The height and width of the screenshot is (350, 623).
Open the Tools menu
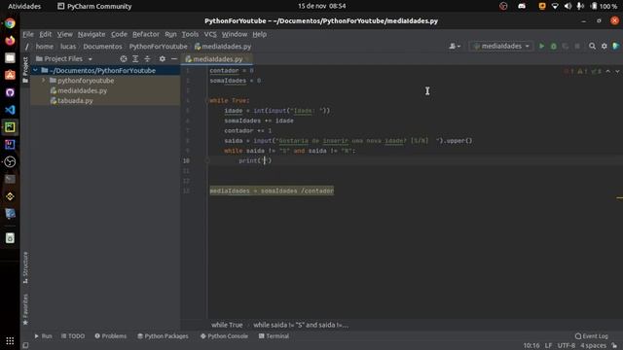(190, 34)
